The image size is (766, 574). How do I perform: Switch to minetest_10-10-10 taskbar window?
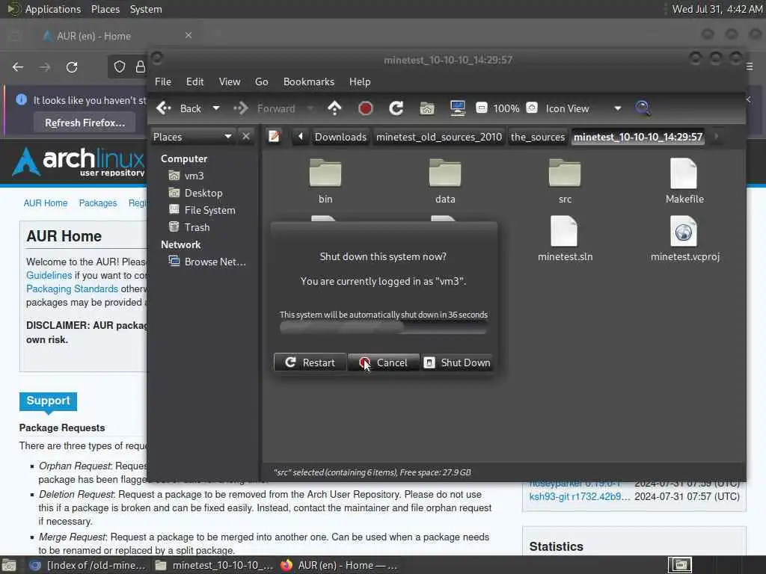[x=215, y=565]
